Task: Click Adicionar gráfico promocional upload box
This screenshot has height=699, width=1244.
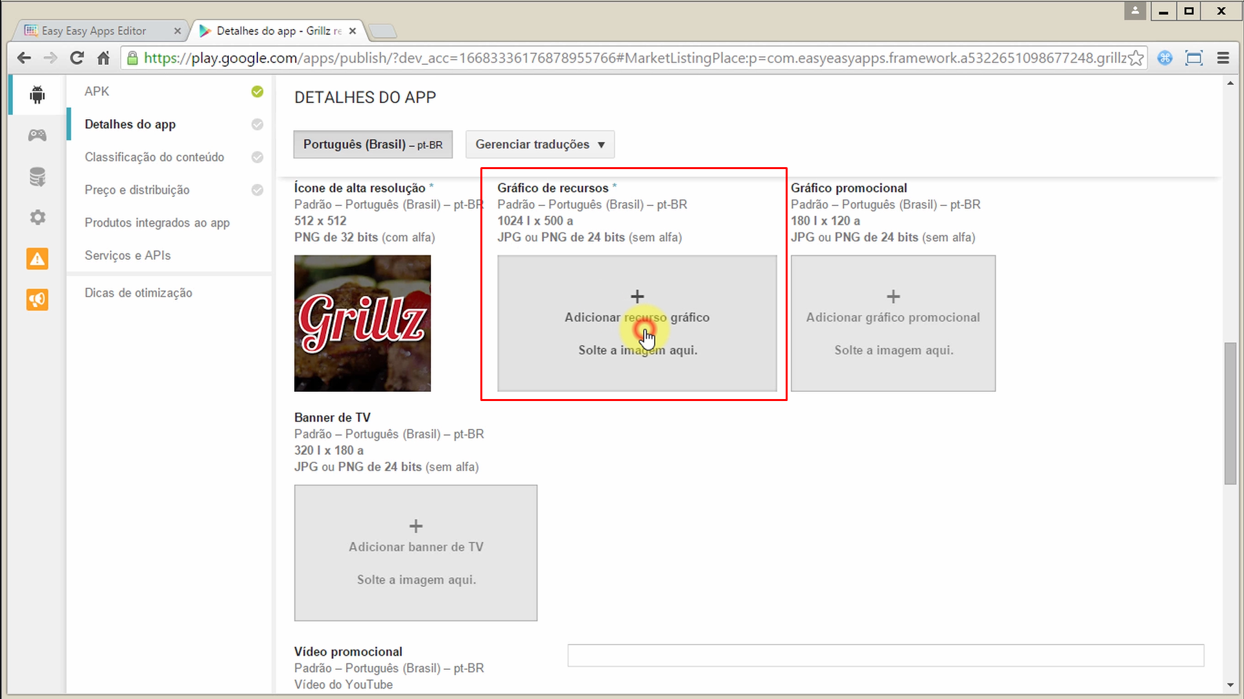Action: coord(893,323)
